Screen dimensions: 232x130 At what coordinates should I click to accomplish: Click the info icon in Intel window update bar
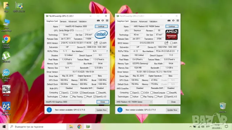pos(49,110)
